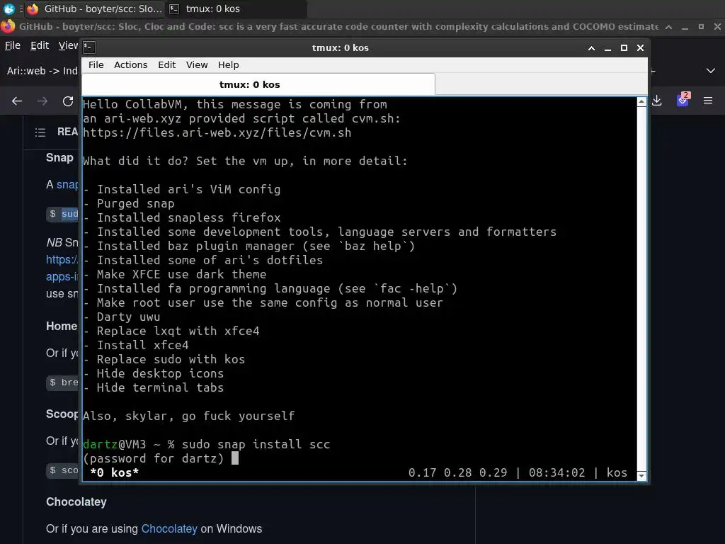Click the terminal icon in the tmux title bar

pyautogui.click(x=89, y=47)
